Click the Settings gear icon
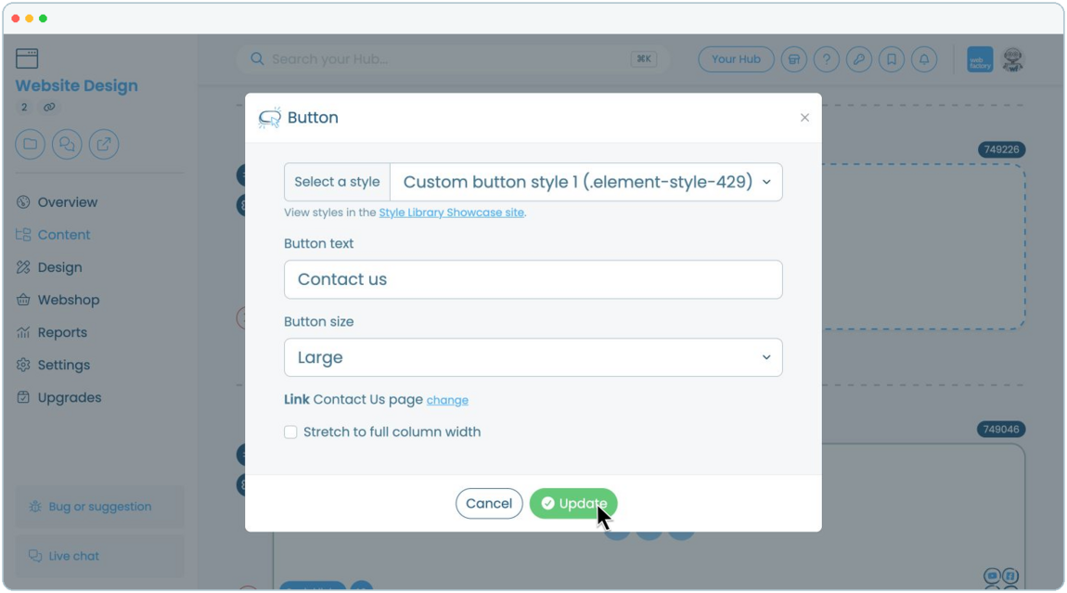Viewport: 1067px width, 593px height. click(x=23, y=365)
